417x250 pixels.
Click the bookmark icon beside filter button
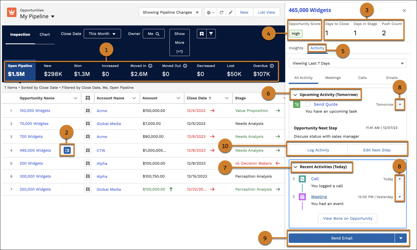point(202,34)
